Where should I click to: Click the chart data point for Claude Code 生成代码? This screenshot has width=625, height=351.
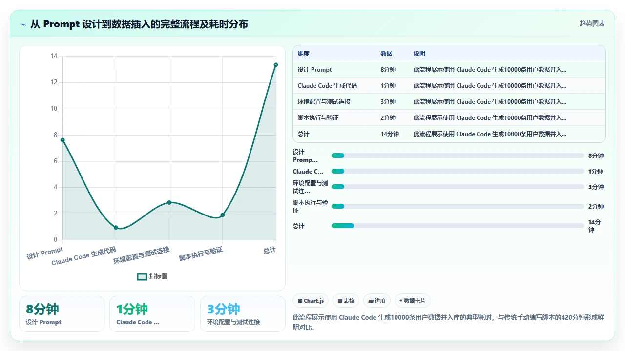point(116,228)
